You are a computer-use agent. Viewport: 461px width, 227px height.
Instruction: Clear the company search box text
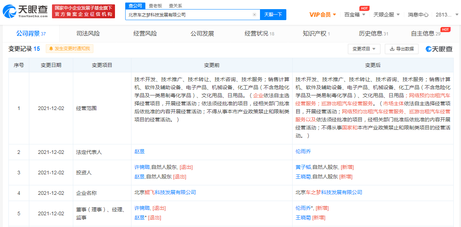click(254, 15)
